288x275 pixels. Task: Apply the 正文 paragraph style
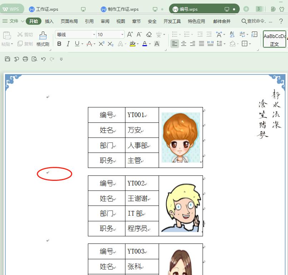[x=274, y=39]
